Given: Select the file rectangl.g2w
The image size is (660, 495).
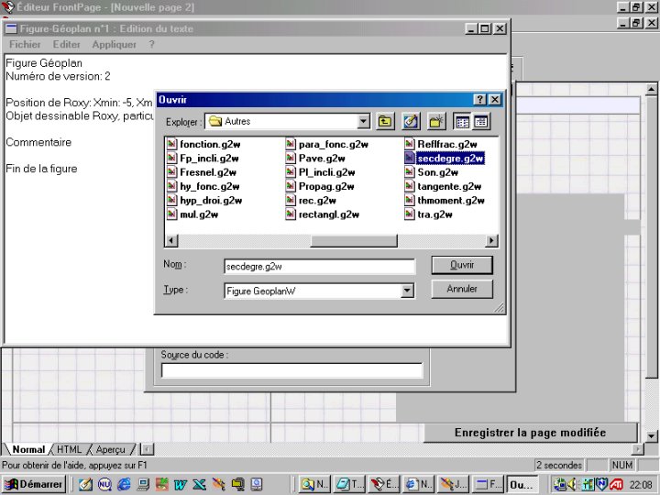Looking at the screenshot, I should (x=323, y=214).
